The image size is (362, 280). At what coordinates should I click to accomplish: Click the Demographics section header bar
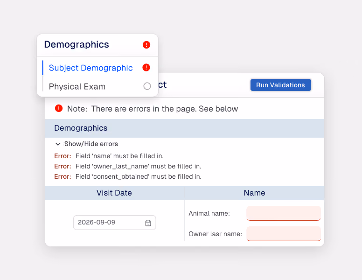point(185,128)
